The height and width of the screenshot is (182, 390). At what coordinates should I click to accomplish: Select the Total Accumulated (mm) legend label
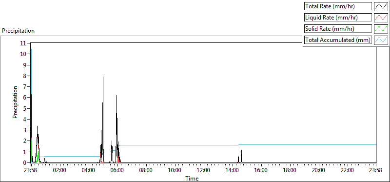338,40
